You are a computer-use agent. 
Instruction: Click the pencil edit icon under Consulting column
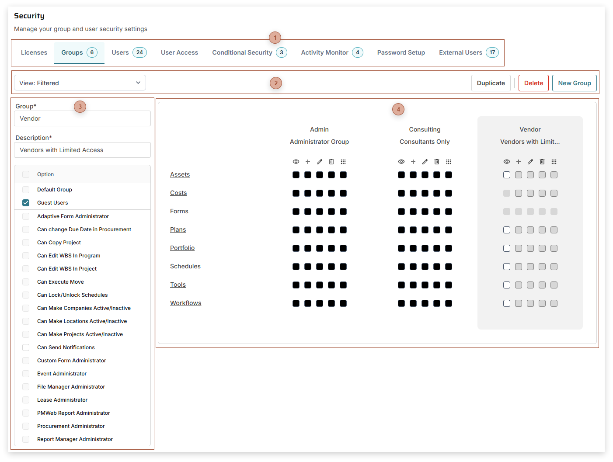coord(425,162)
